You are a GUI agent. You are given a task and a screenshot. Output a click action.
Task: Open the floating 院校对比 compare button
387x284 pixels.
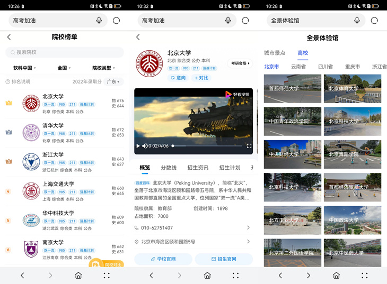pyautogui.click(x=107, y=263)
